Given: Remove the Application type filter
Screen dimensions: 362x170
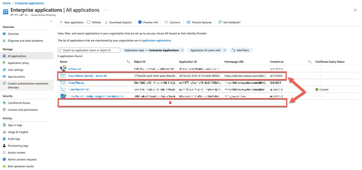Looking at the screenshot, I should coord(182,50).
